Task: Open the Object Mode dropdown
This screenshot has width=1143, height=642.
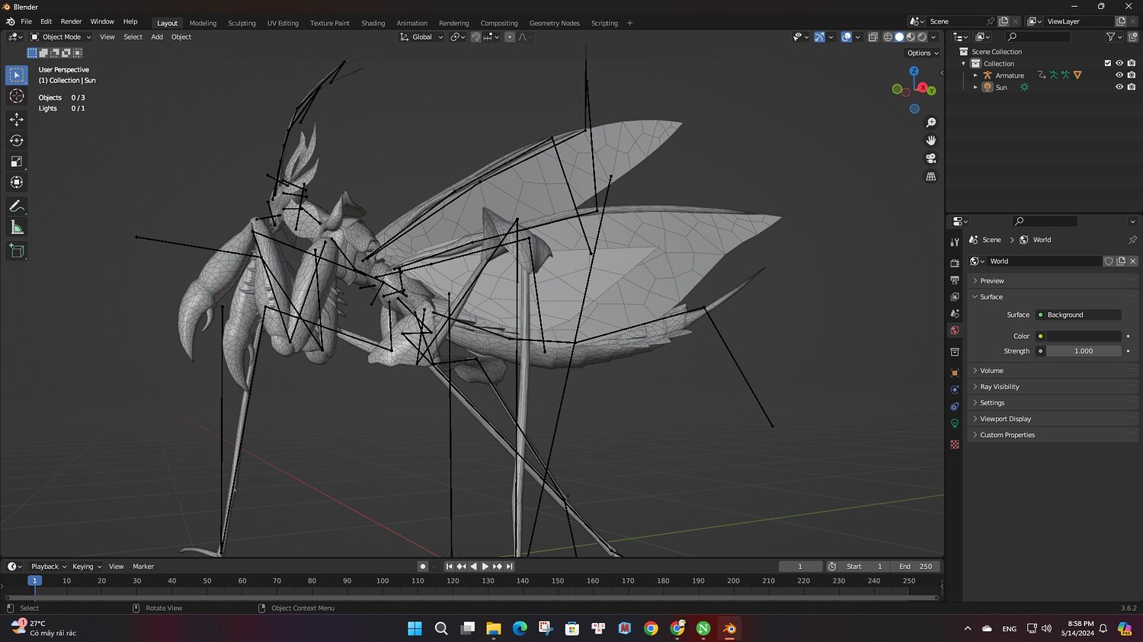Action: 61,37
